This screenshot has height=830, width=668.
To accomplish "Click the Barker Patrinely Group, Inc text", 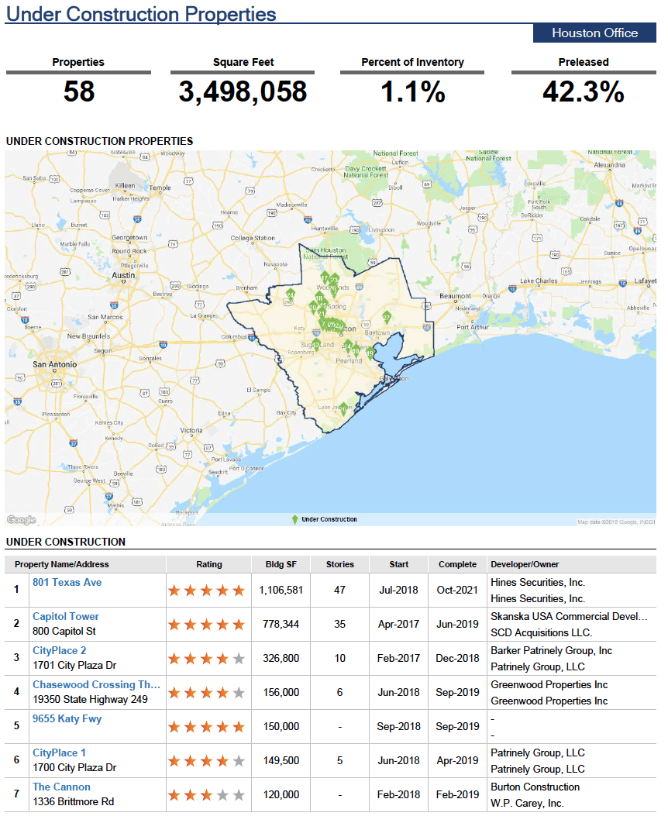I will (x=551, y=650).
